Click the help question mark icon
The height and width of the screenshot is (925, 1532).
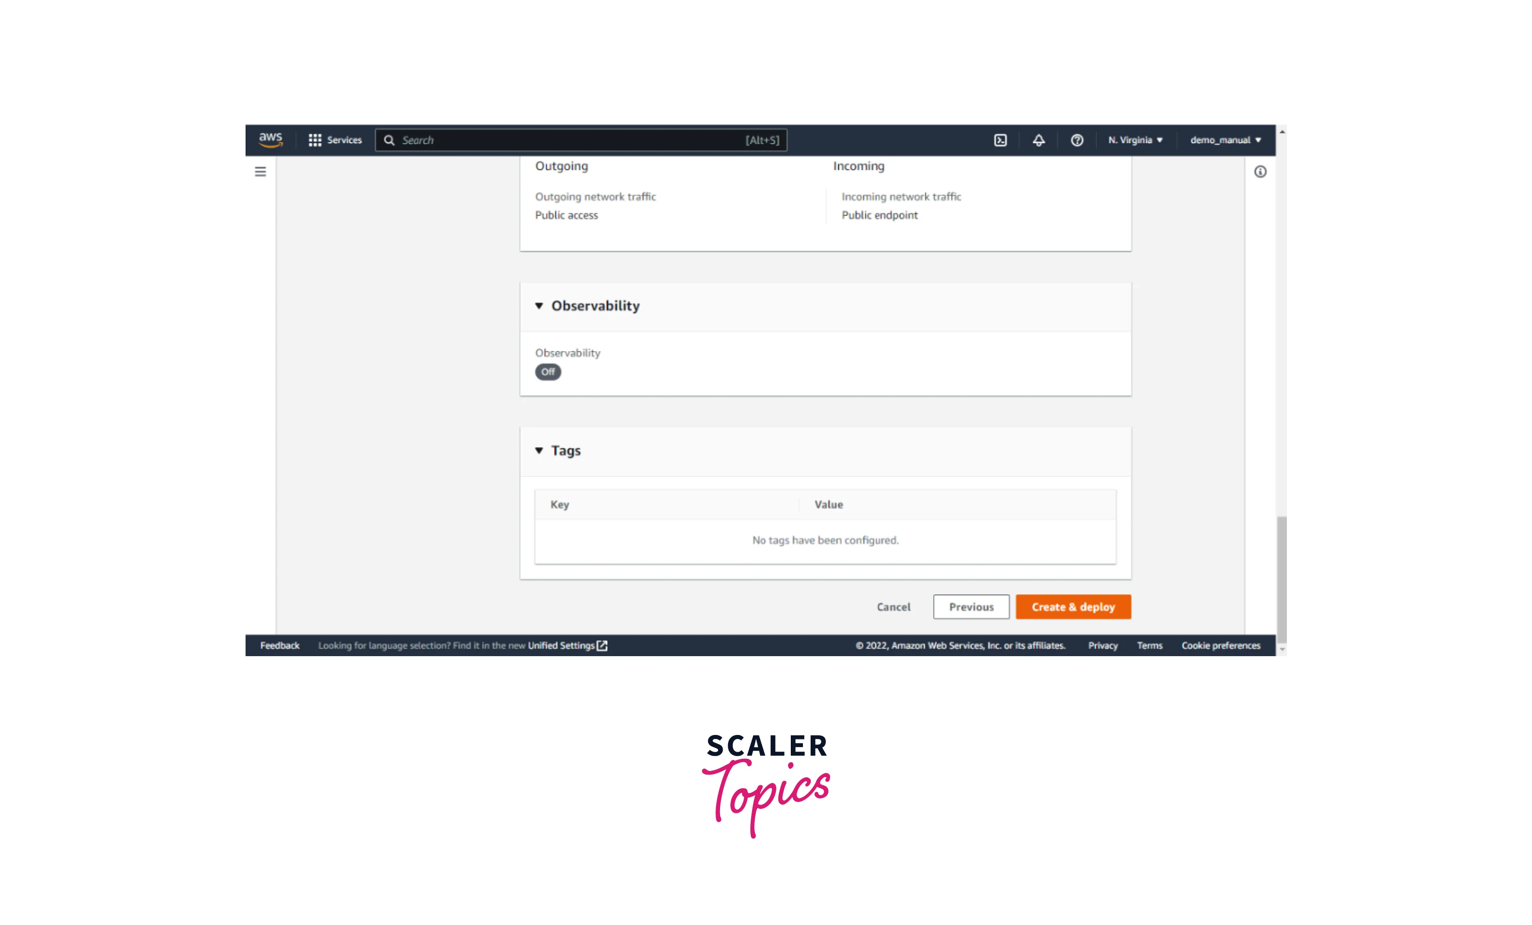pyautogui.click(x=1075, y=140)
